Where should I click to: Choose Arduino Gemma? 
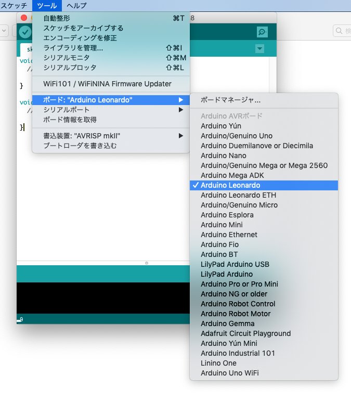(264, 324)
